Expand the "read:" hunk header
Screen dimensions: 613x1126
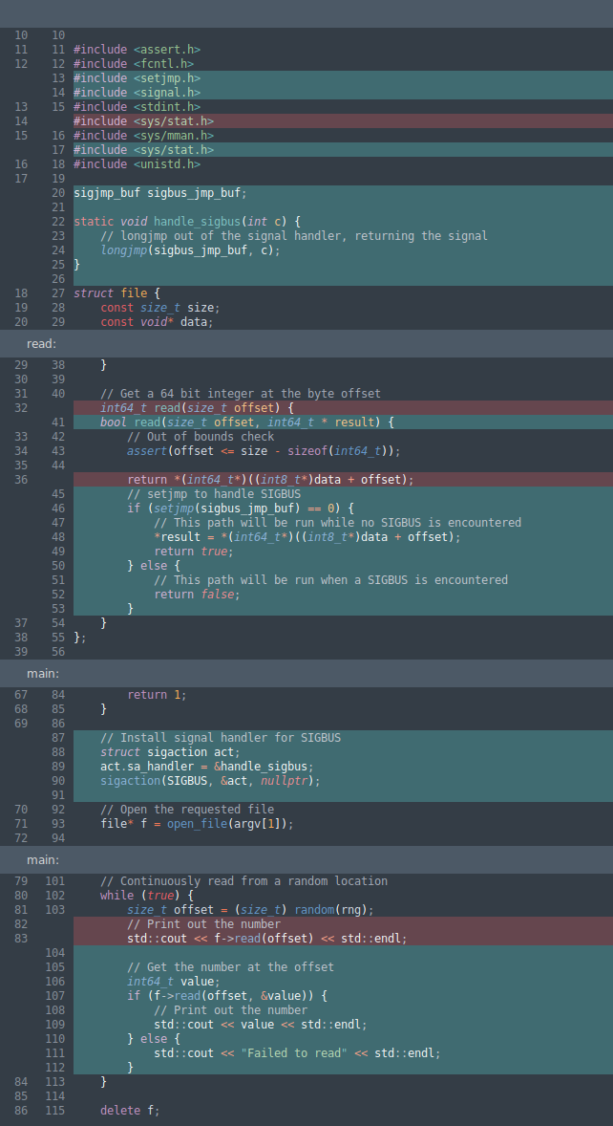pos(42,344)
